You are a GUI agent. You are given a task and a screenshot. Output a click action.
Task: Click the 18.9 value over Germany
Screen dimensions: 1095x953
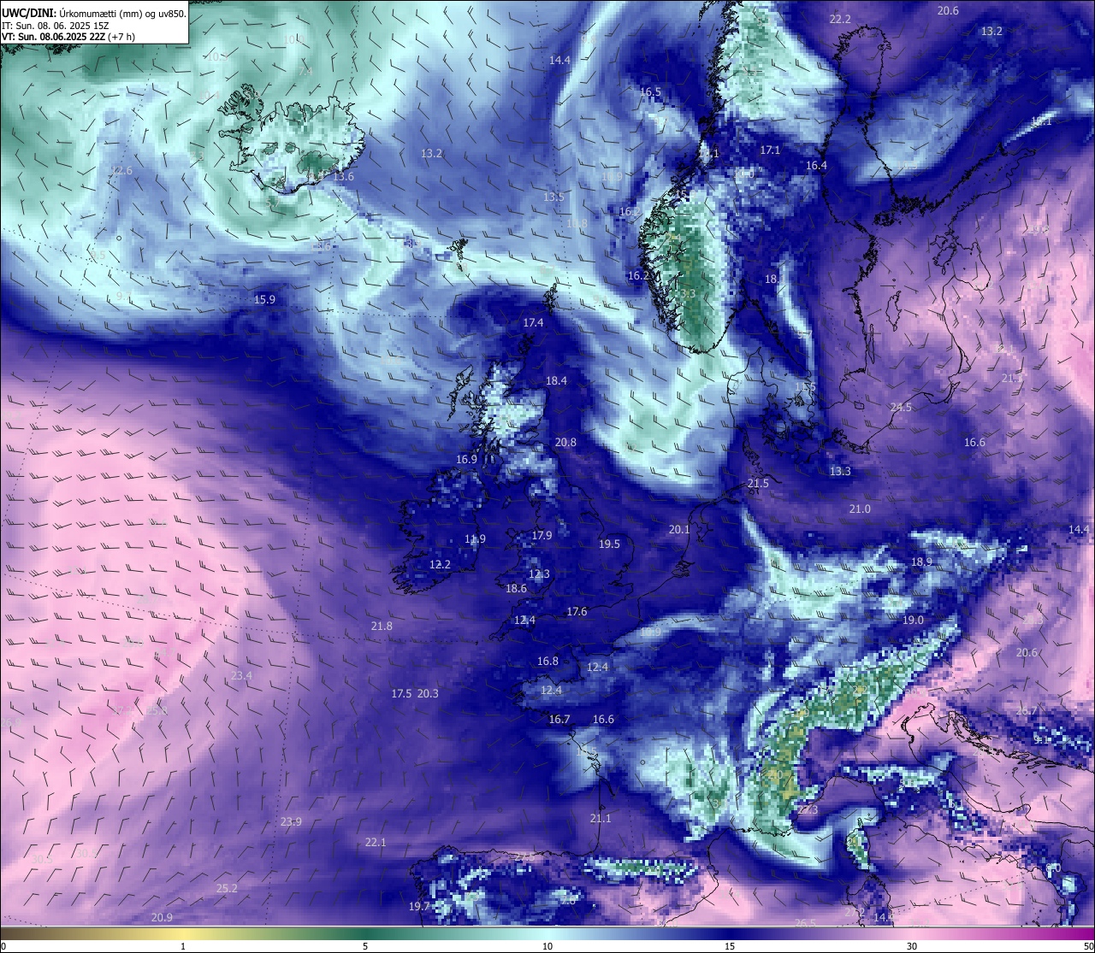(921, 562)
